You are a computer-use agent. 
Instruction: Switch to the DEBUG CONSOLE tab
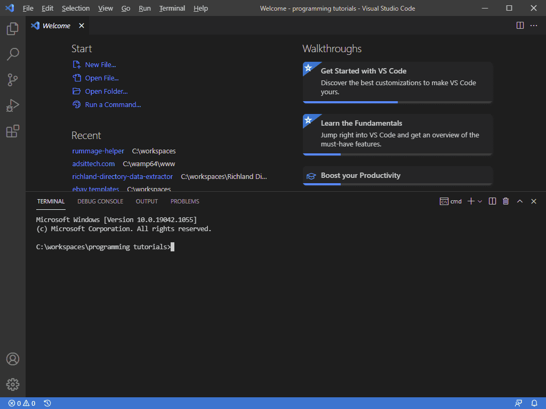click(100, 201)
